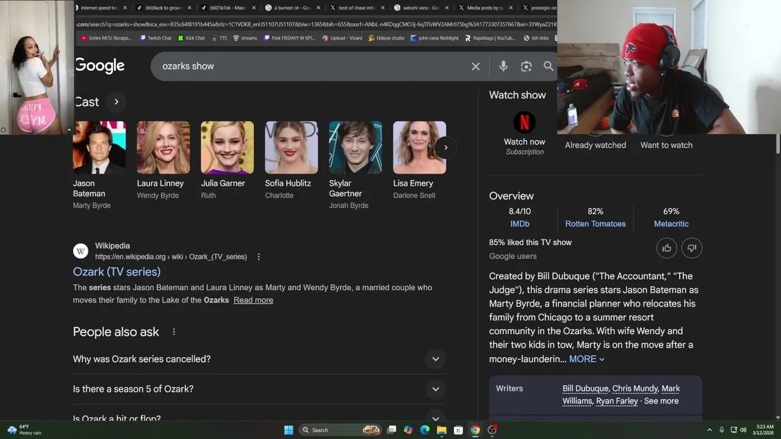This screenshot has width=781, height=439.
Task: Click the magnifying glass search icon
Action: point(549,66)
